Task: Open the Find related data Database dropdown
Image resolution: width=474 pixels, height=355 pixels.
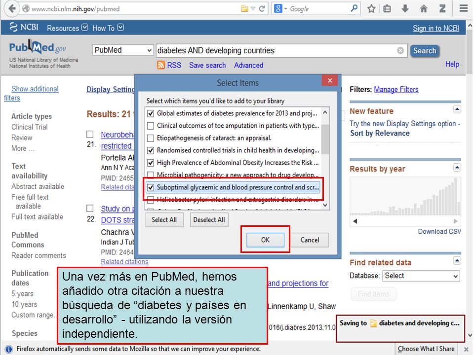Action: point(421,276)
